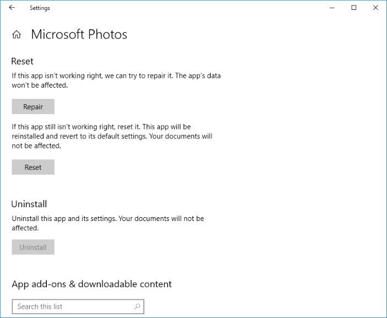Click the Reset section heading
This screenshot has width=387, height=318.
click(22, 61)
